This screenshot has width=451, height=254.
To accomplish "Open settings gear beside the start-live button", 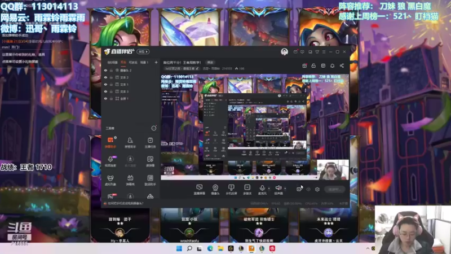I will pyautogui.click(x=317, y=189).
